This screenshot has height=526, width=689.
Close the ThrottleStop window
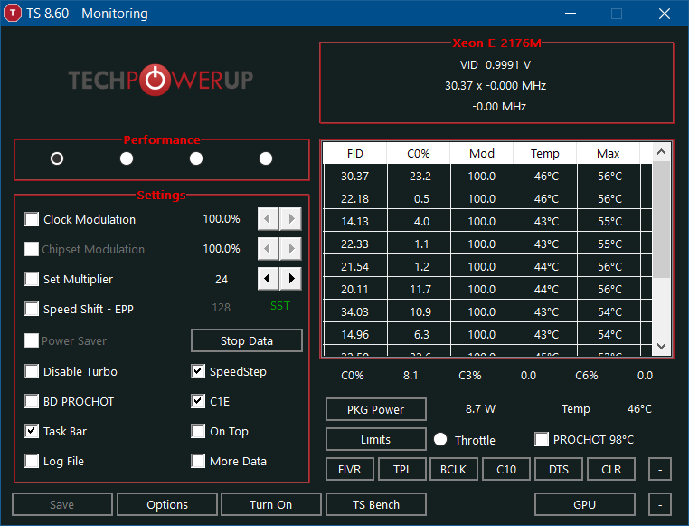click(x=665, y=14)
